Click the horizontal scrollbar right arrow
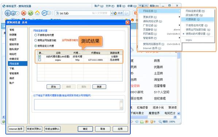218x137 pixels. tap(175, 117)
